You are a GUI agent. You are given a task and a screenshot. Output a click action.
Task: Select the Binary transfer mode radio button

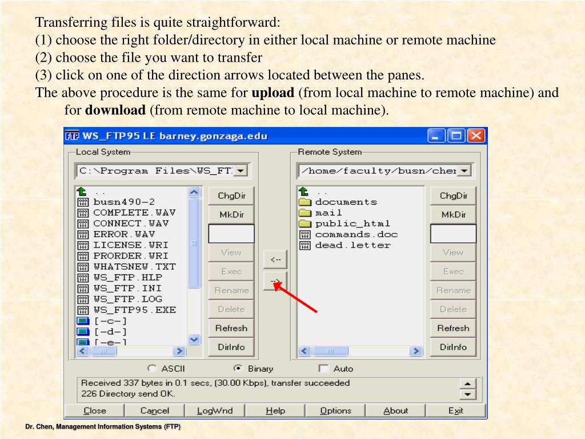(x=238, y=369)
